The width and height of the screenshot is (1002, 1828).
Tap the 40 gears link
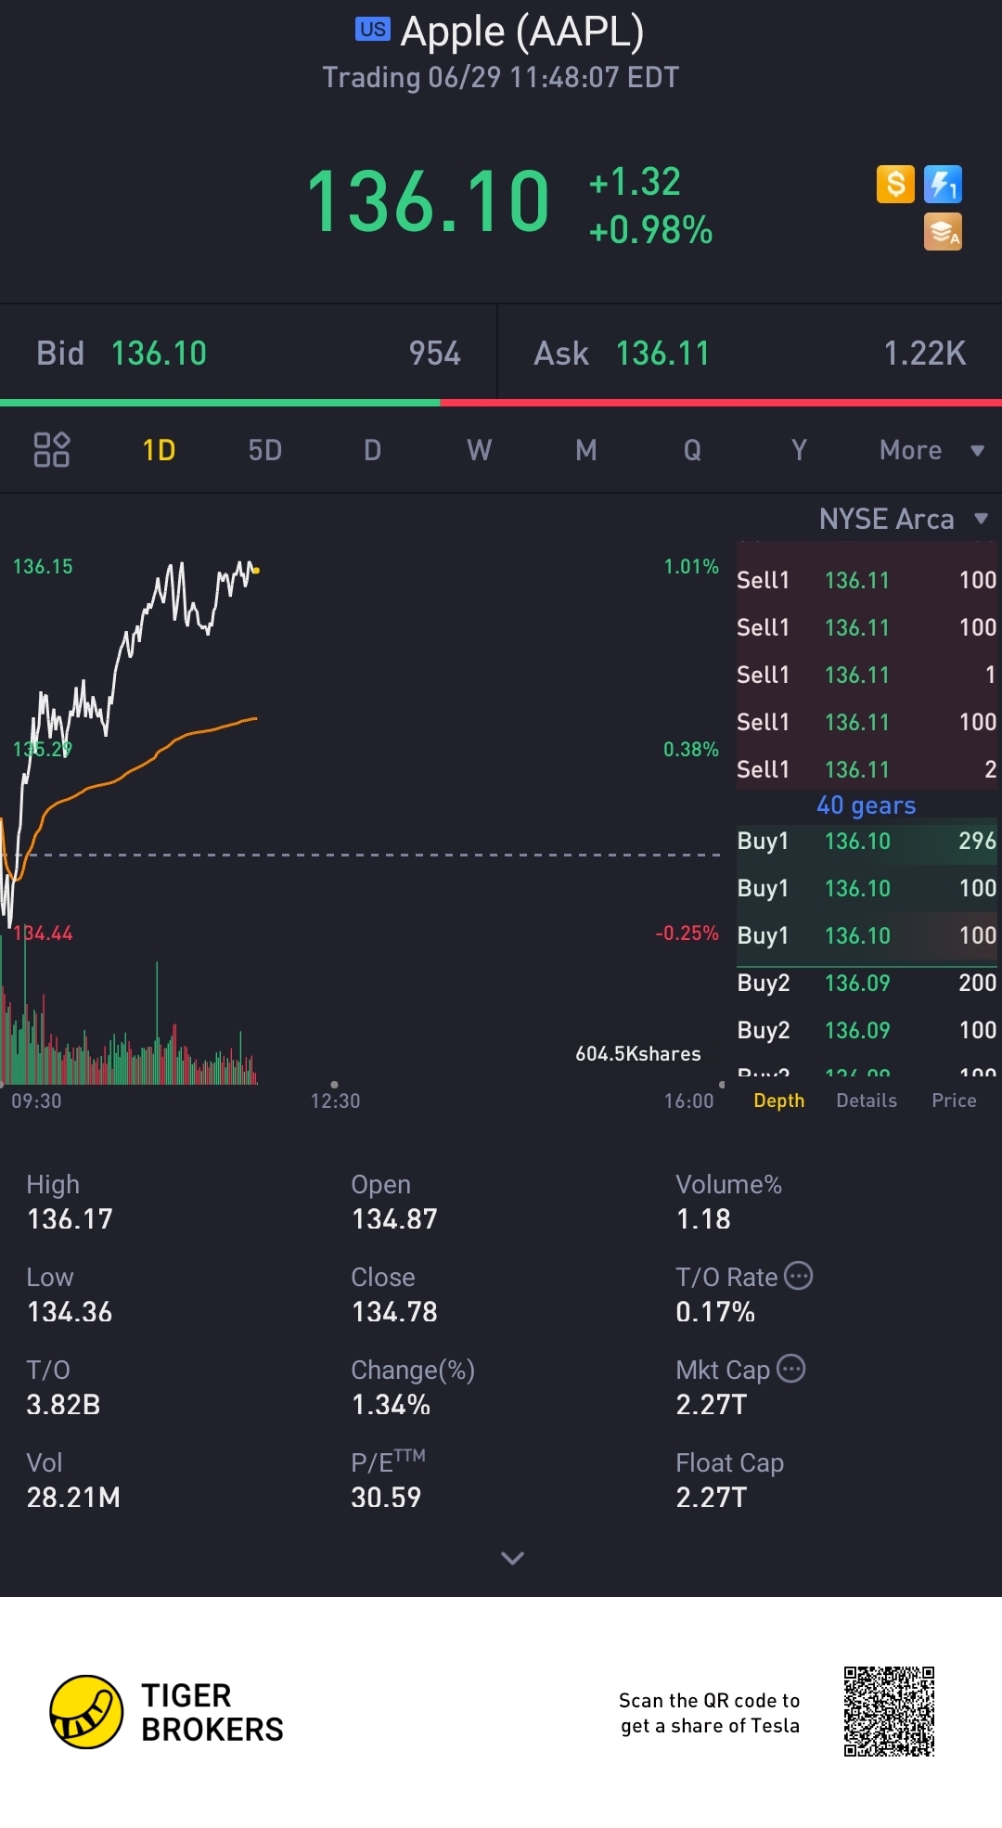(866, 805)
